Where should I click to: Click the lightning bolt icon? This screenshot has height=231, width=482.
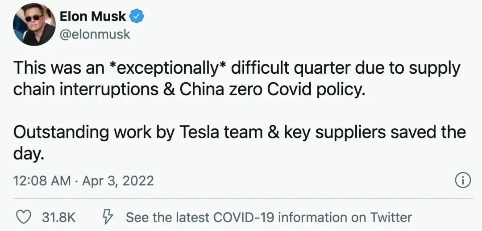[x=107, y=217]
